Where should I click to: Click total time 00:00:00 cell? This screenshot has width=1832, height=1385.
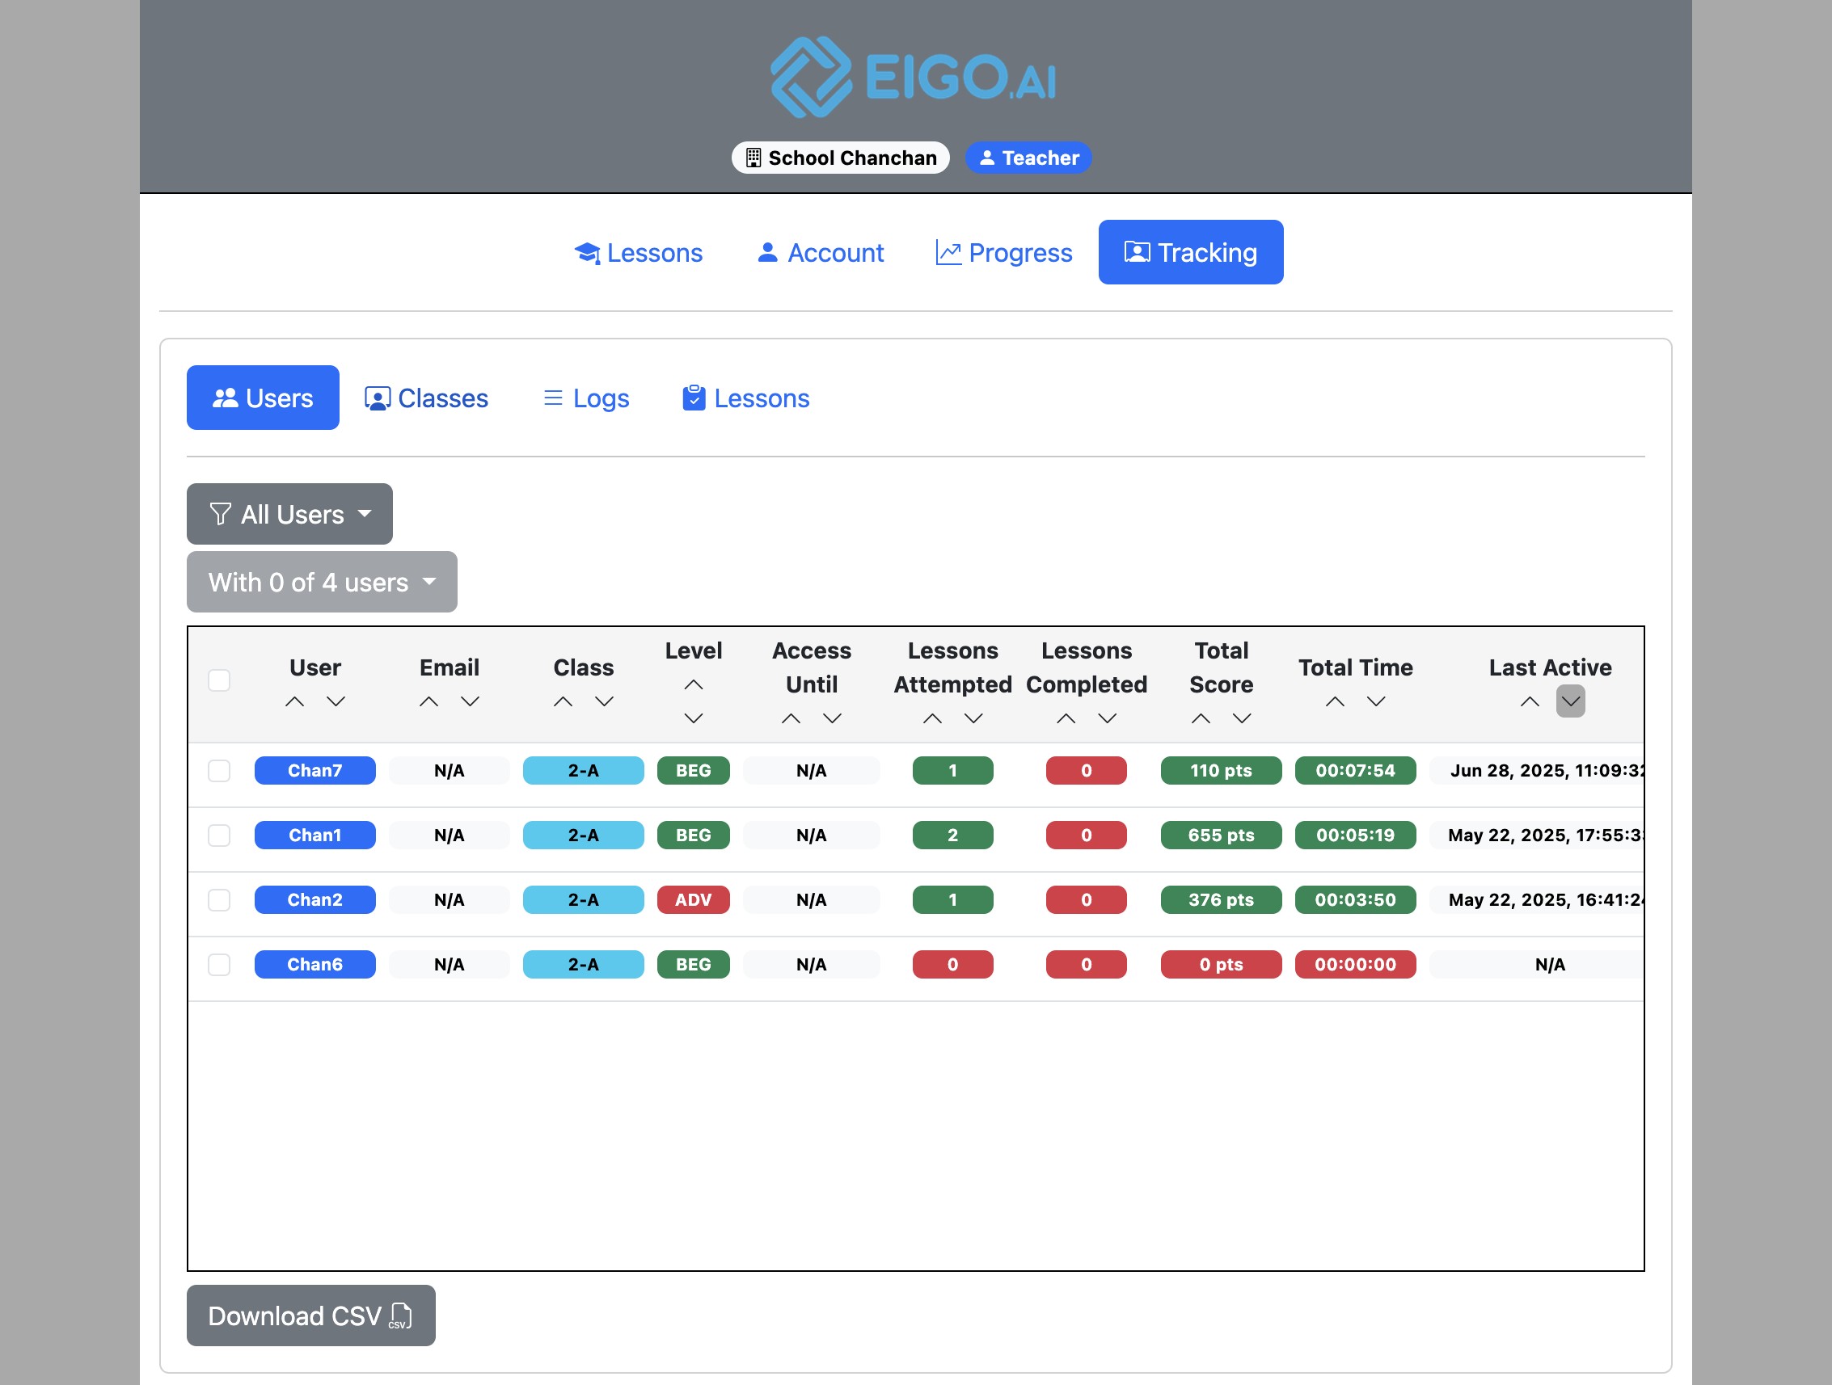(1356, 965)
